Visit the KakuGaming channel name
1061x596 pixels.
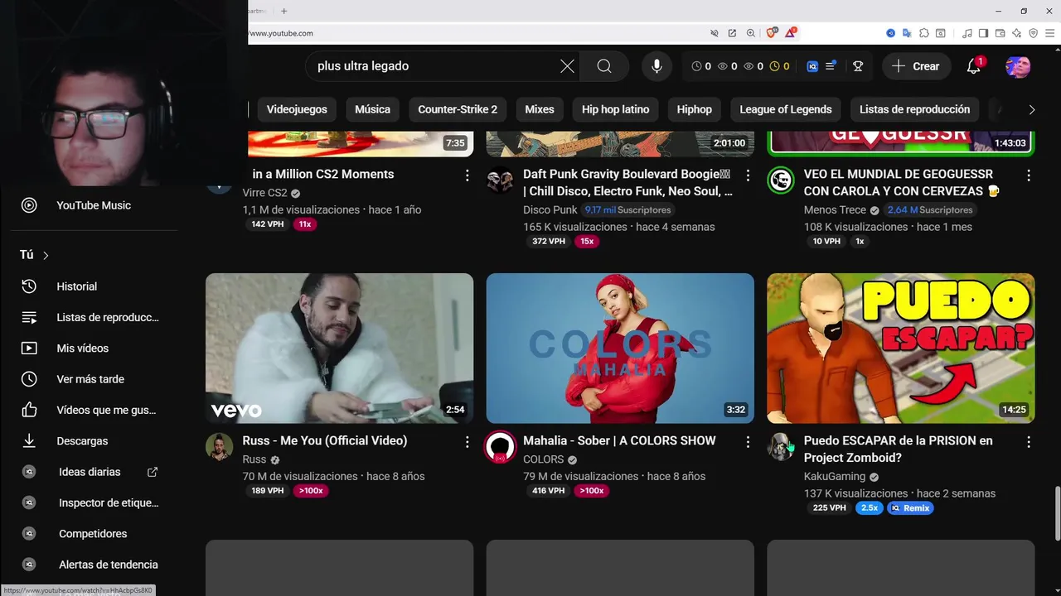tap(834, 477)
